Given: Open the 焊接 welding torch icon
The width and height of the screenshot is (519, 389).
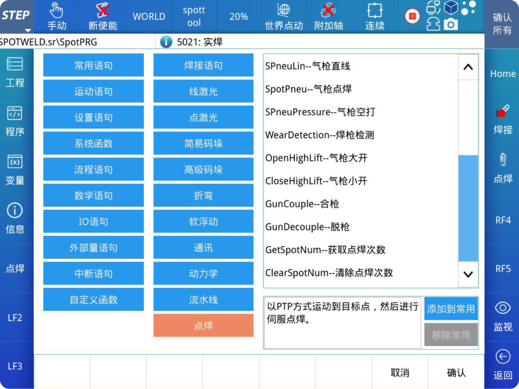Looking at the screenshot, I should 503,111.
